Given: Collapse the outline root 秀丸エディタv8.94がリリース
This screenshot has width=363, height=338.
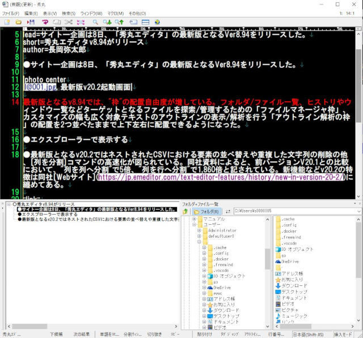Looking at the screenshot, I should (x=9, y=204).
